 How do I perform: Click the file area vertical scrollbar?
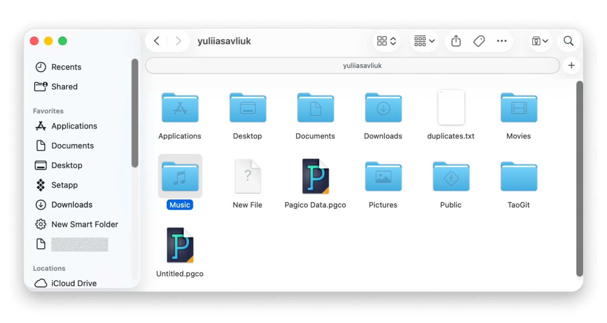579,179
